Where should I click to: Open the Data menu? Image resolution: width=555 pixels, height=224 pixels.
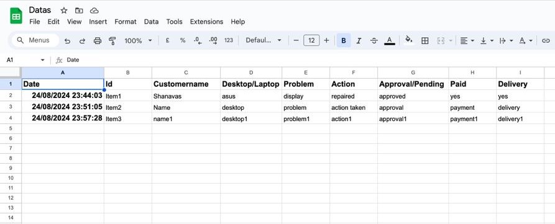(x=151, y=22)
